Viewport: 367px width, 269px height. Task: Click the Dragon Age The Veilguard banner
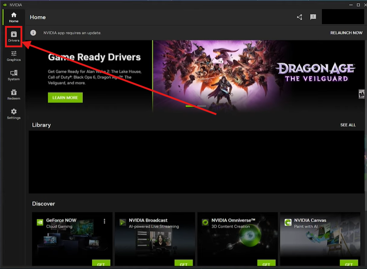tap(259, 76)
